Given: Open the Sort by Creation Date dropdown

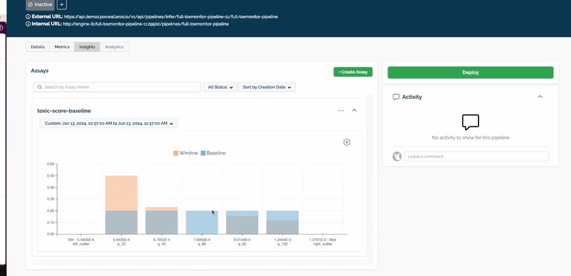Looking at the screenshot, I should coord(267,87).
